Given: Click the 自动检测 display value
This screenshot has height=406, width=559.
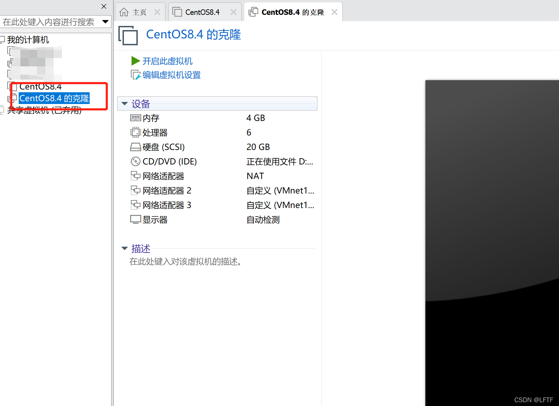Looking at the screenshot, I should click(263, 220).
